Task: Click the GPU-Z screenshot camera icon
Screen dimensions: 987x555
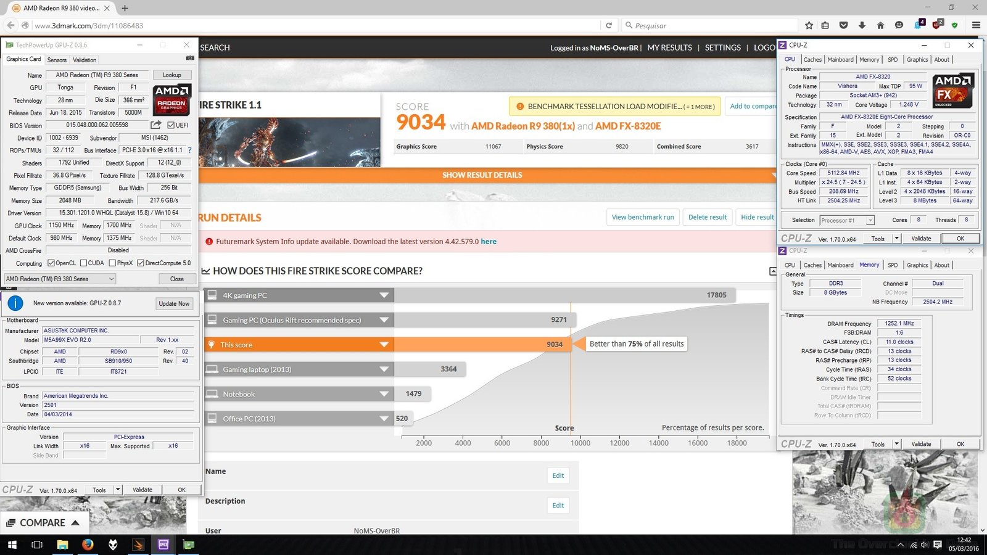Action: [x=190, y=59]
